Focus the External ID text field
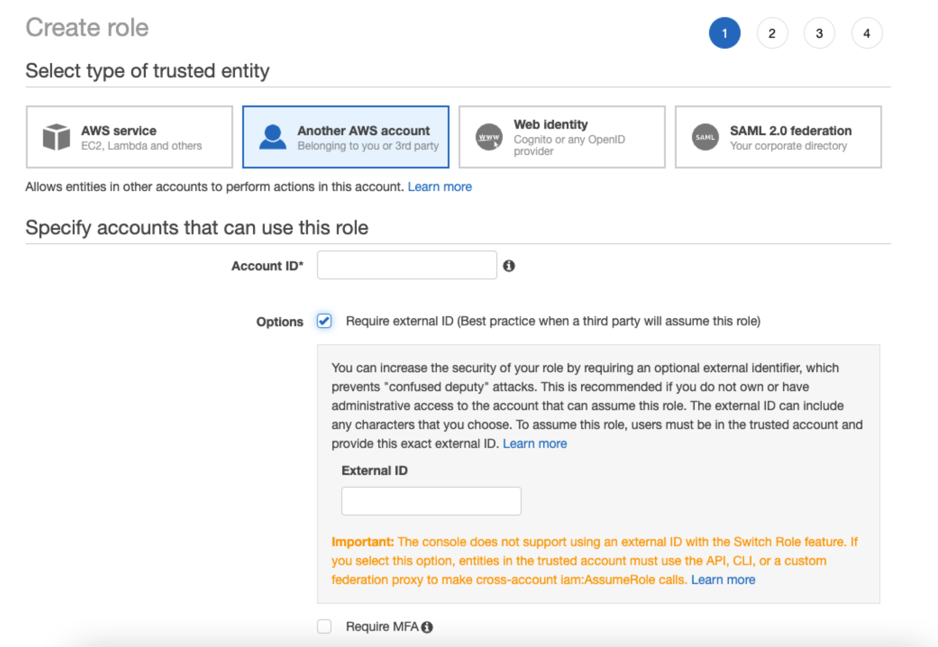 click(x=431, y=501)
